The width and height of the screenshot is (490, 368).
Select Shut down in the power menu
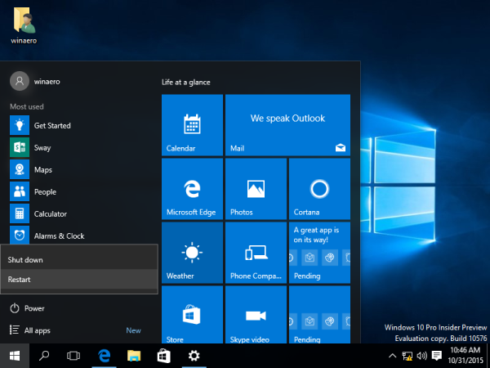[79, 260]
